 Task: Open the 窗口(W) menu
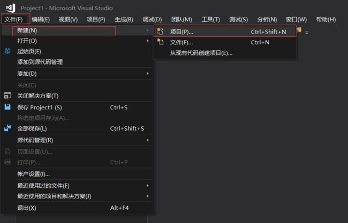click(296, 19)
